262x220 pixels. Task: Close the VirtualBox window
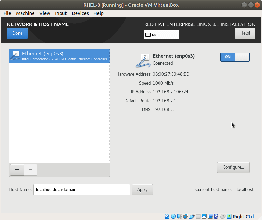pos(257,5)
